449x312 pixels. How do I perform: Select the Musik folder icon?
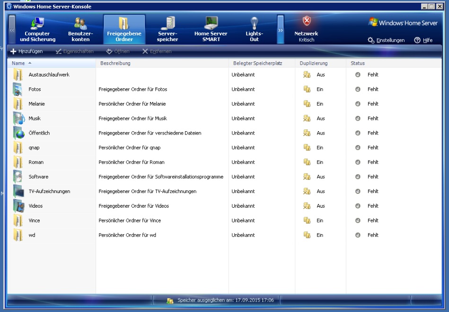tap(18, 118)
